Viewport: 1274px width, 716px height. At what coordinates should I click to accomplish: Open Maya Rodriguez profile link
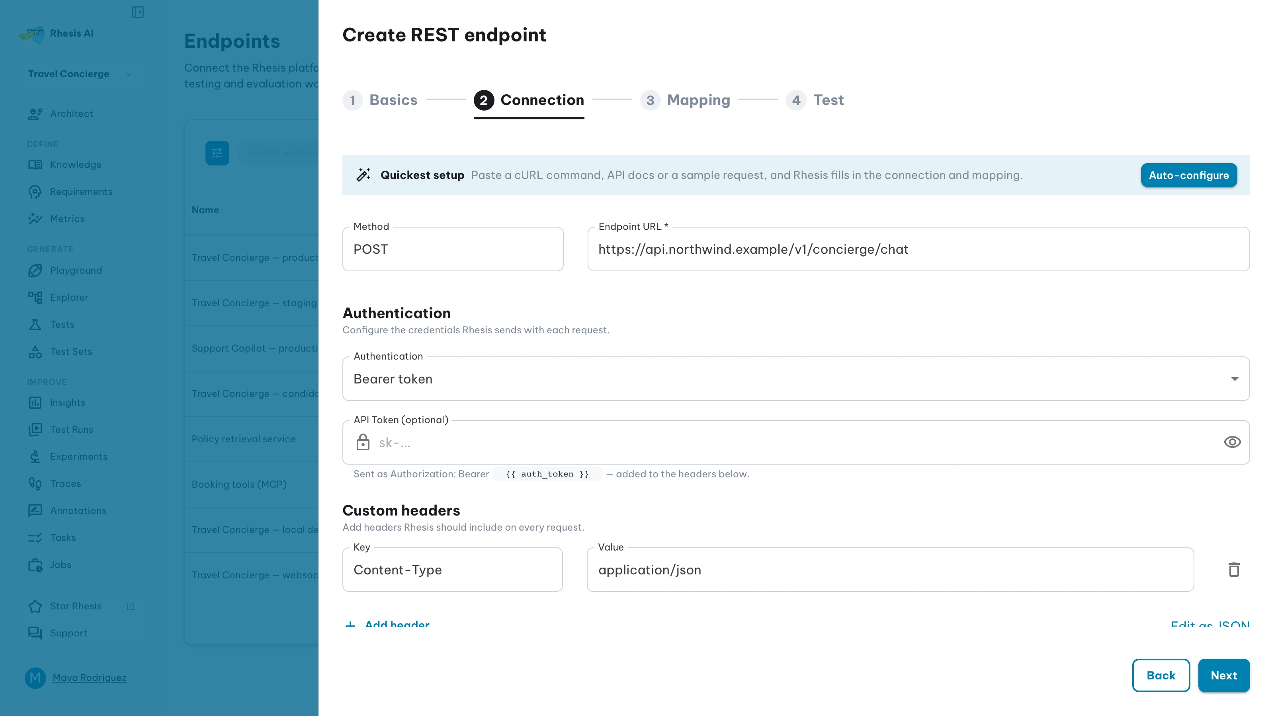pyautogui.click(x=90, y=678)
